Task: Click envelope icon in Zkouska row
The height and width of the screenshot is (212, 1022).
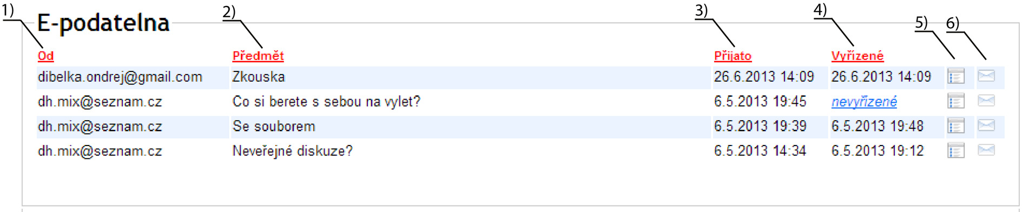Action: [986, 76]
